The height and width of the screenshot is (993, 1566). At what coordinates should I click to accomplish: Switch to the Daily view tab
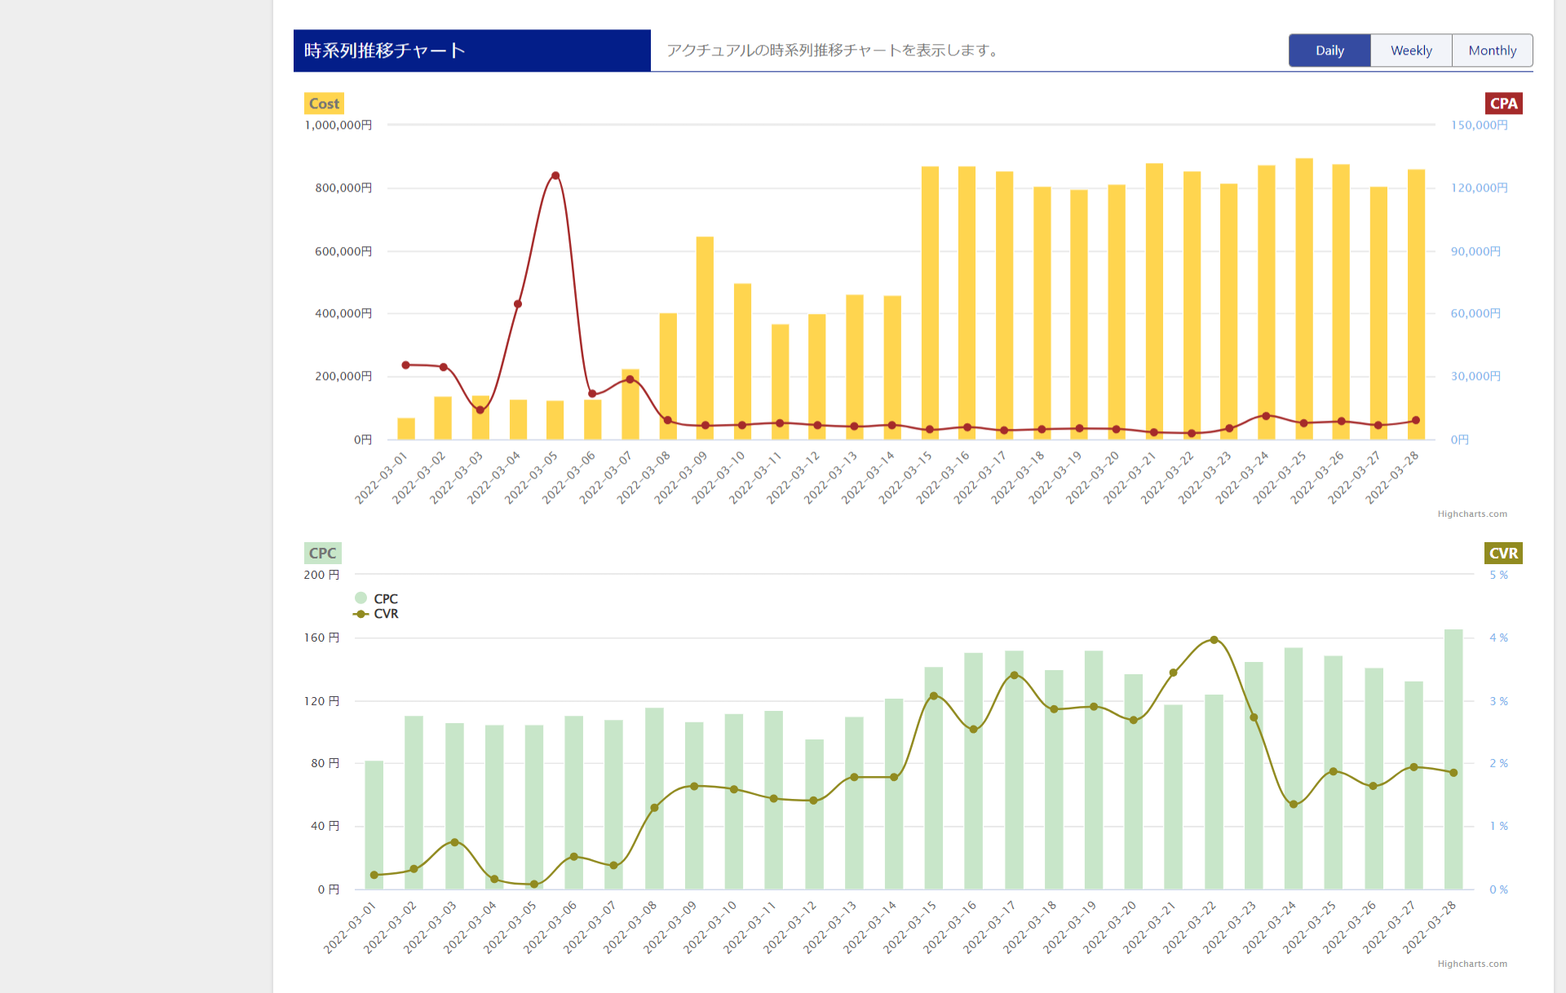pos(1329,51)
